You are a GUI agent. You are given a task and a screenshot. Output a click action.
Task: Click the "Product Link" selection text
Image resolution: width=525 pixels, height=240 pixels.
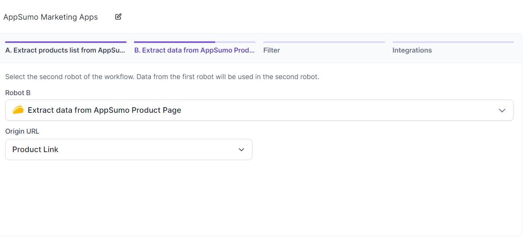[x=35, y=150]
